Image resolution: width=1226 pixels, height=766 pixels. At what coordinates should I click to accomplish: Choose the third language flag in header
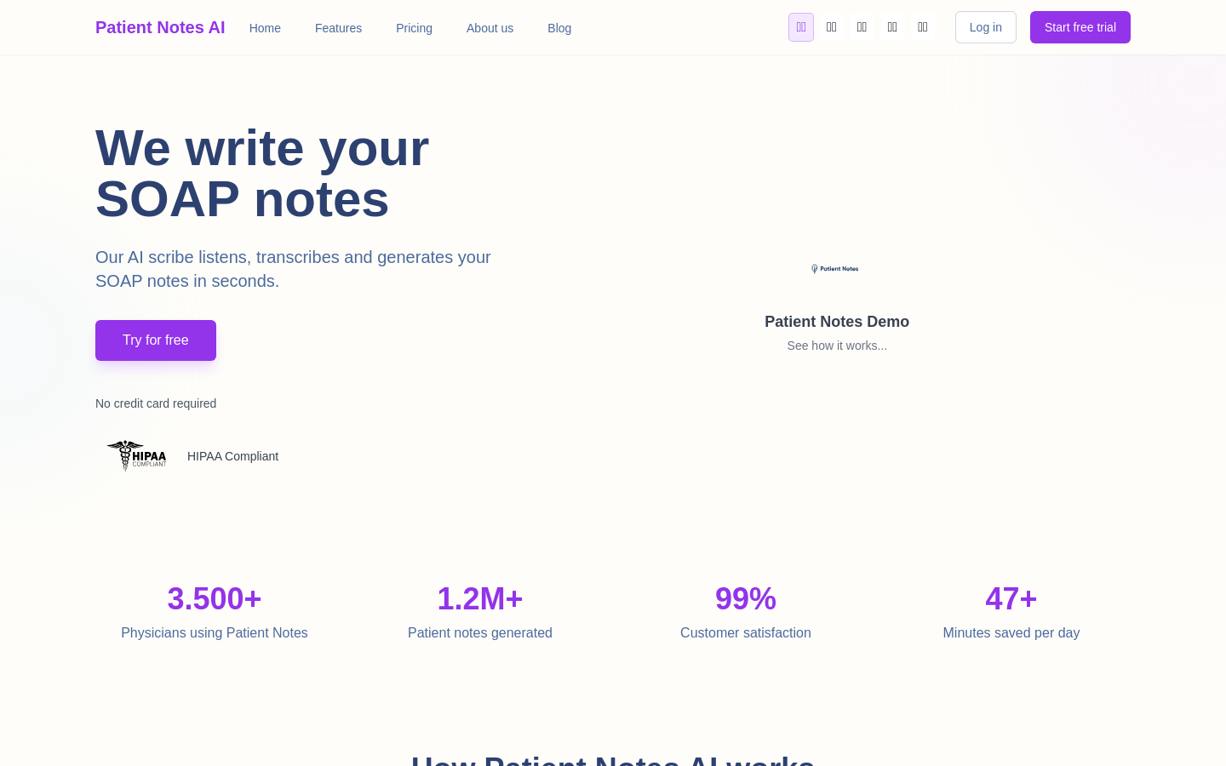click(862, 27)
